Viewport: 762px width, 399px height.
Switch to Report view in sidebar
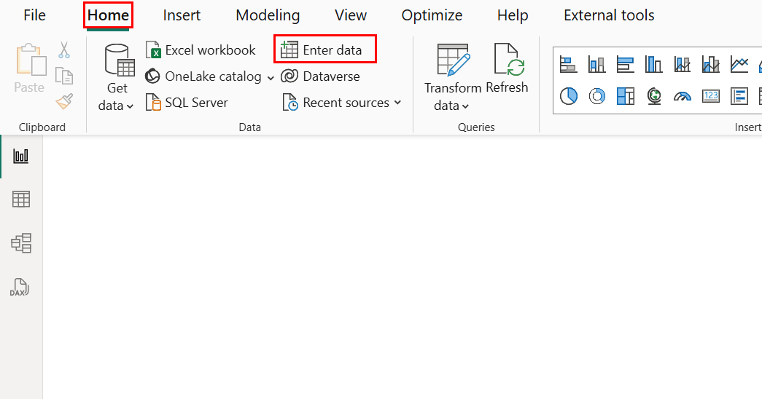[21, 157]
